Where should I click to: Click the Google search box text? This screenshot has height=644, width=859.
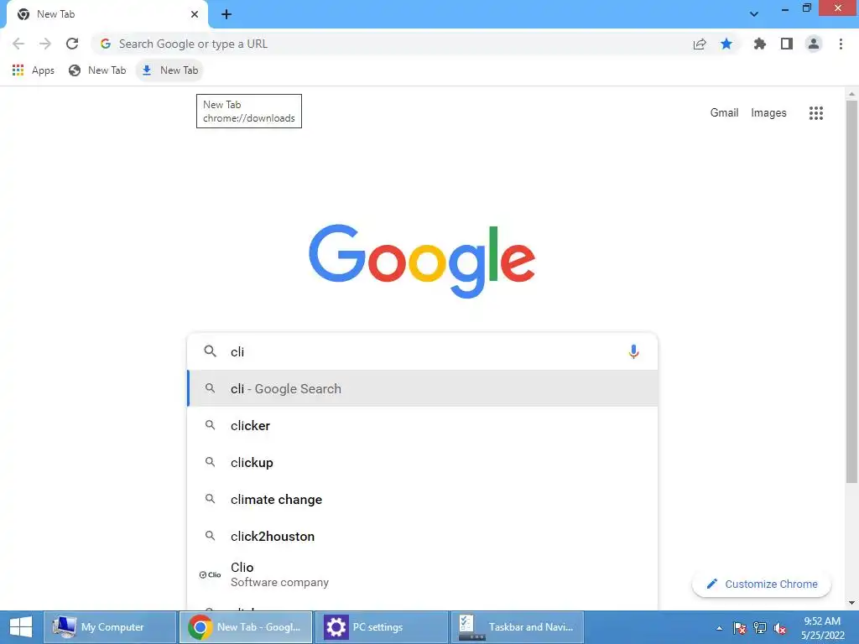pos(237,351)
